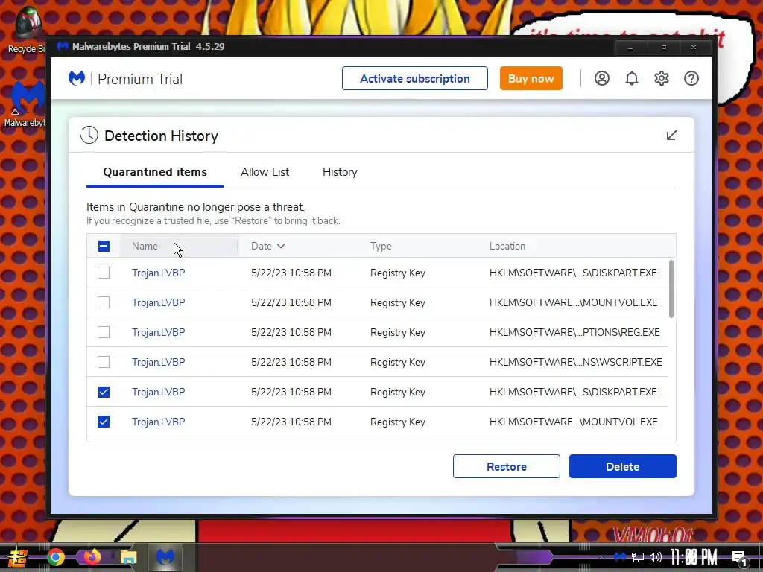Switch to the Quarantined items tab
The height and width of the screenshot is (572, 763).
[x=155, y=172]
